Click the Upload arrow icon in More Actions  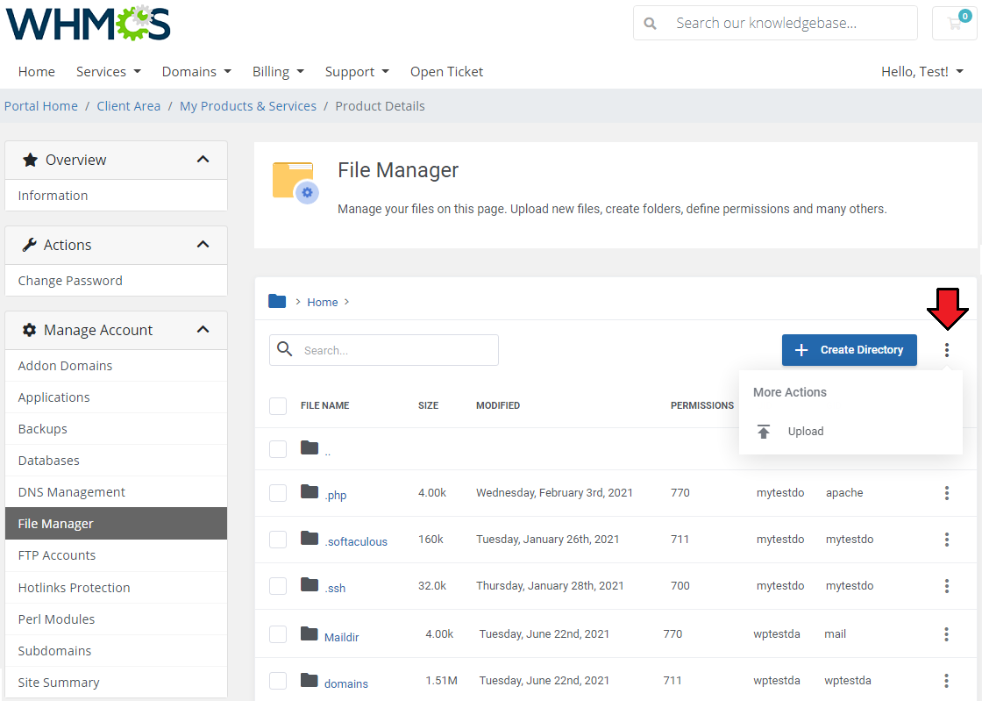click(x=764, y=431)
